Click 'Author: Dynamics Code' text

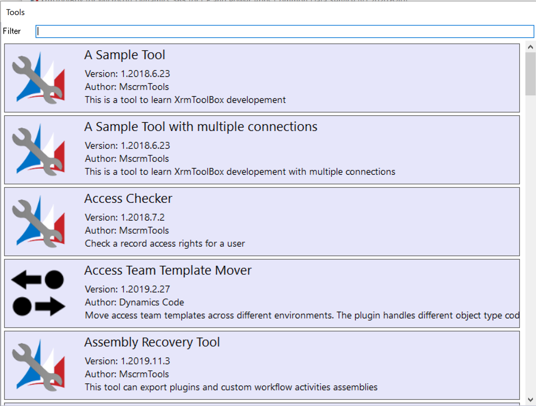[134, 302]
